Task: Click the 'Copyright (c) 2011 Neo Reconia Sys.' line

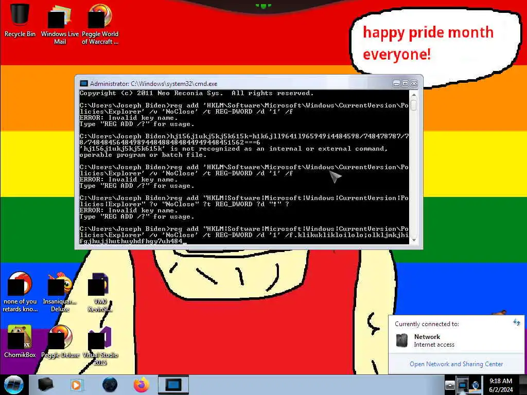Action: click(x=196, y=93)
